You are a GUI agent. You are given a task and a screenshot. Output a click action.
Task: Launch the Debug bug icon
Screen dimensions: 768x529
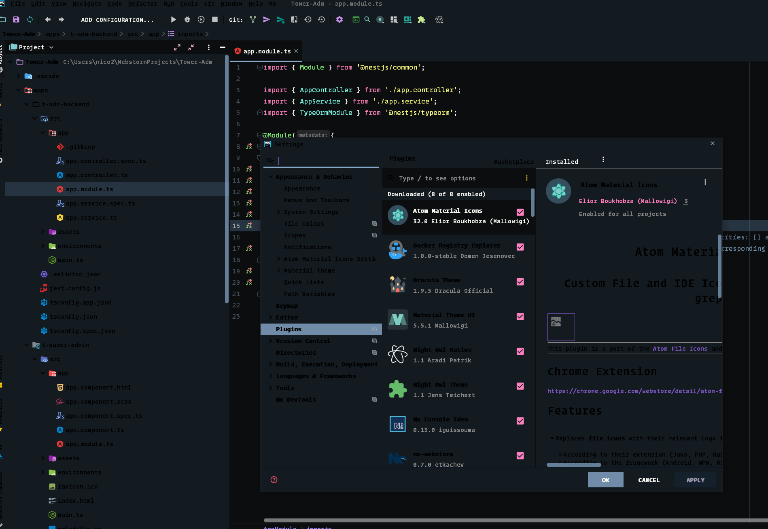[x=187, y=19]
